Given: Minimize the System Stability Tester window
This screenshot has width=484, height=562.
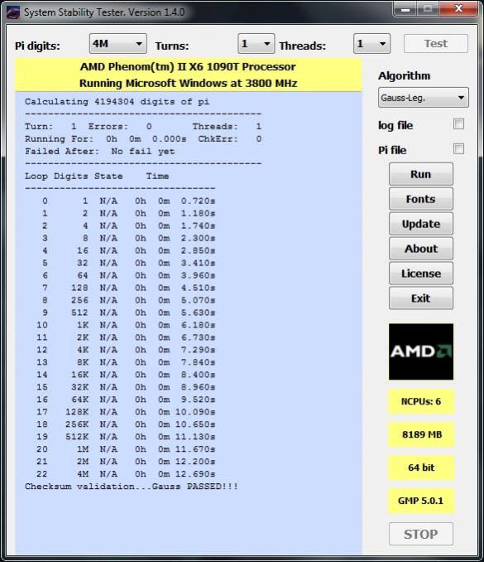Looking at the screenshot, I should tap(405, 8).
